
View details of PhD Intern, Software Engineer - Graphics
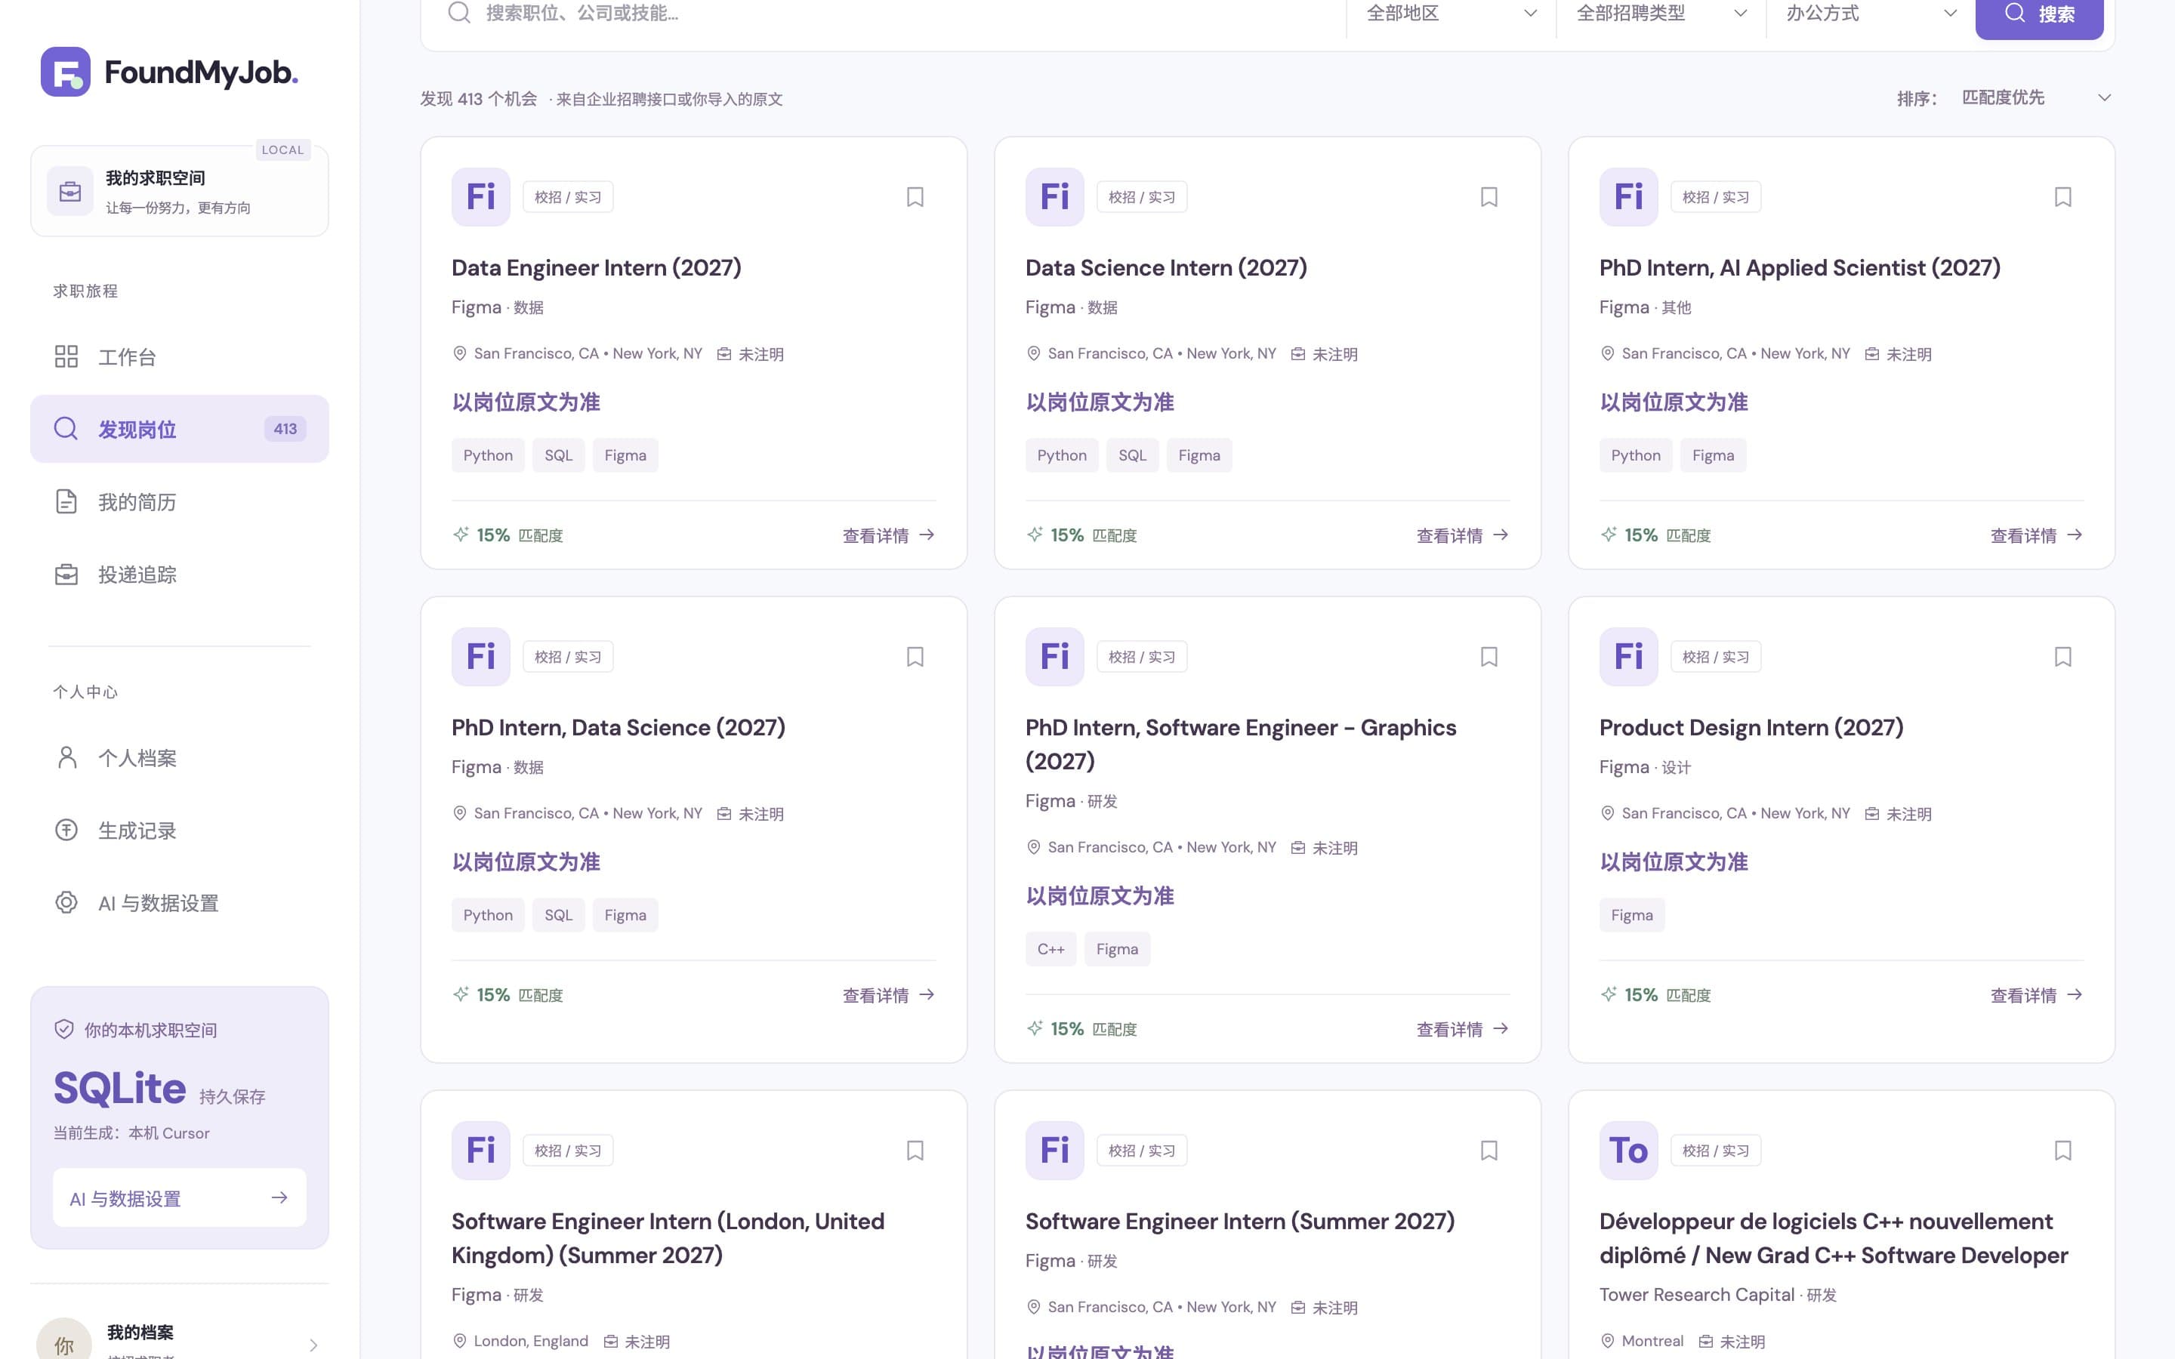tap(1463, 1029)
